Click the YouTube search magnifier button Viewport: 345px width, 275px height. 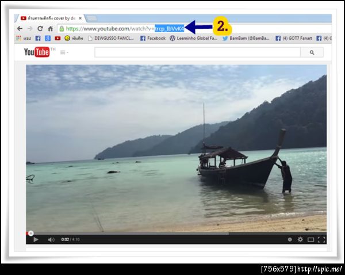pyautogui.click(x=312, y=52)
